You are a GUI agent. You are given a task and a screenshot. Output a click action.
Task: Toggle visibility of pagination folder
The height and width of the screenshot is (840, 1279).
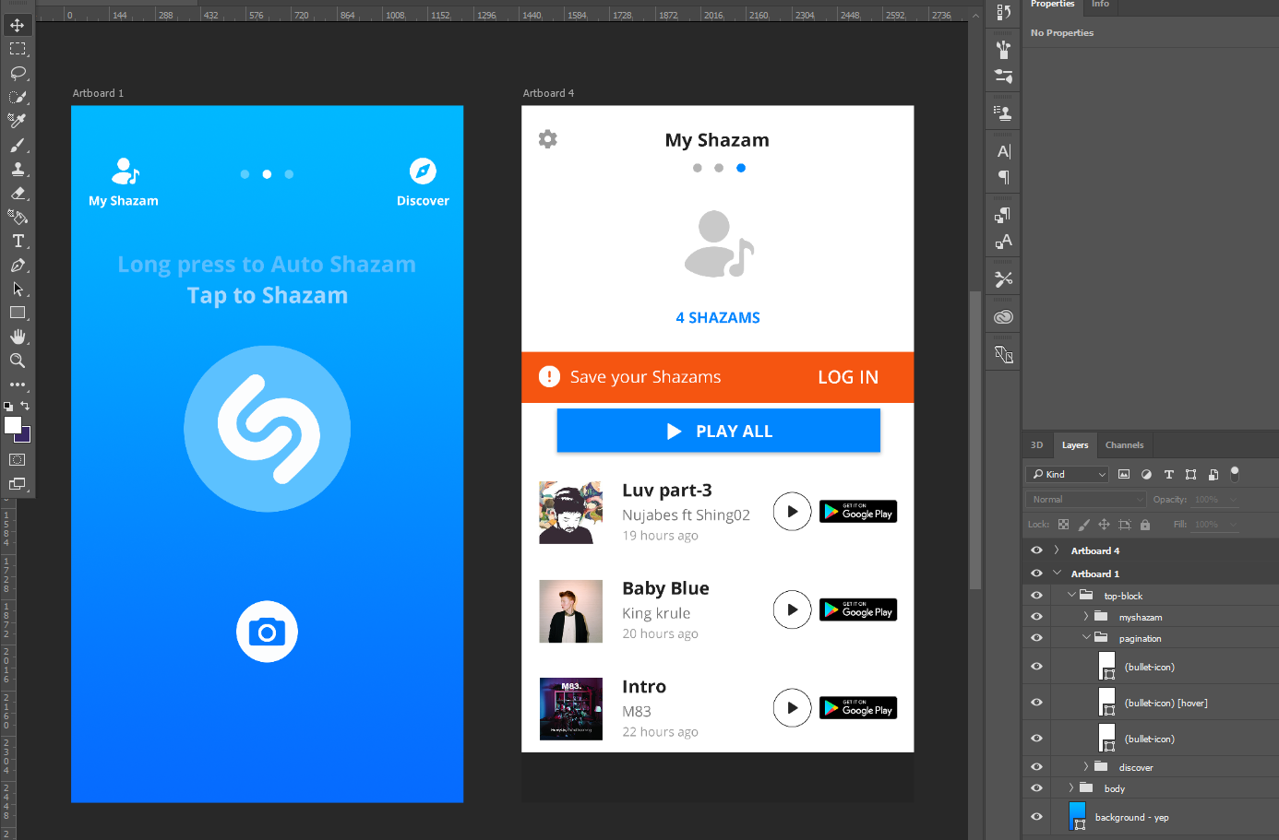click(1036, 638)
